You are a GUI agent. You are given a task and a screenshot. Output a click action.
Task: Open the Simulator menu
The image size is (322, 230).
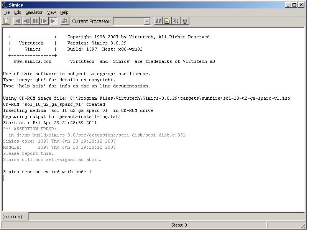coord(34,12)
